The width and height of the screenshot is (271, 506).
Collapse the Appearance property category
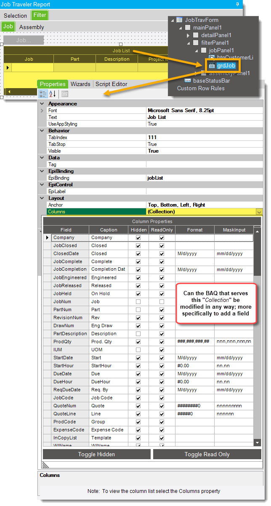[42, 104]
